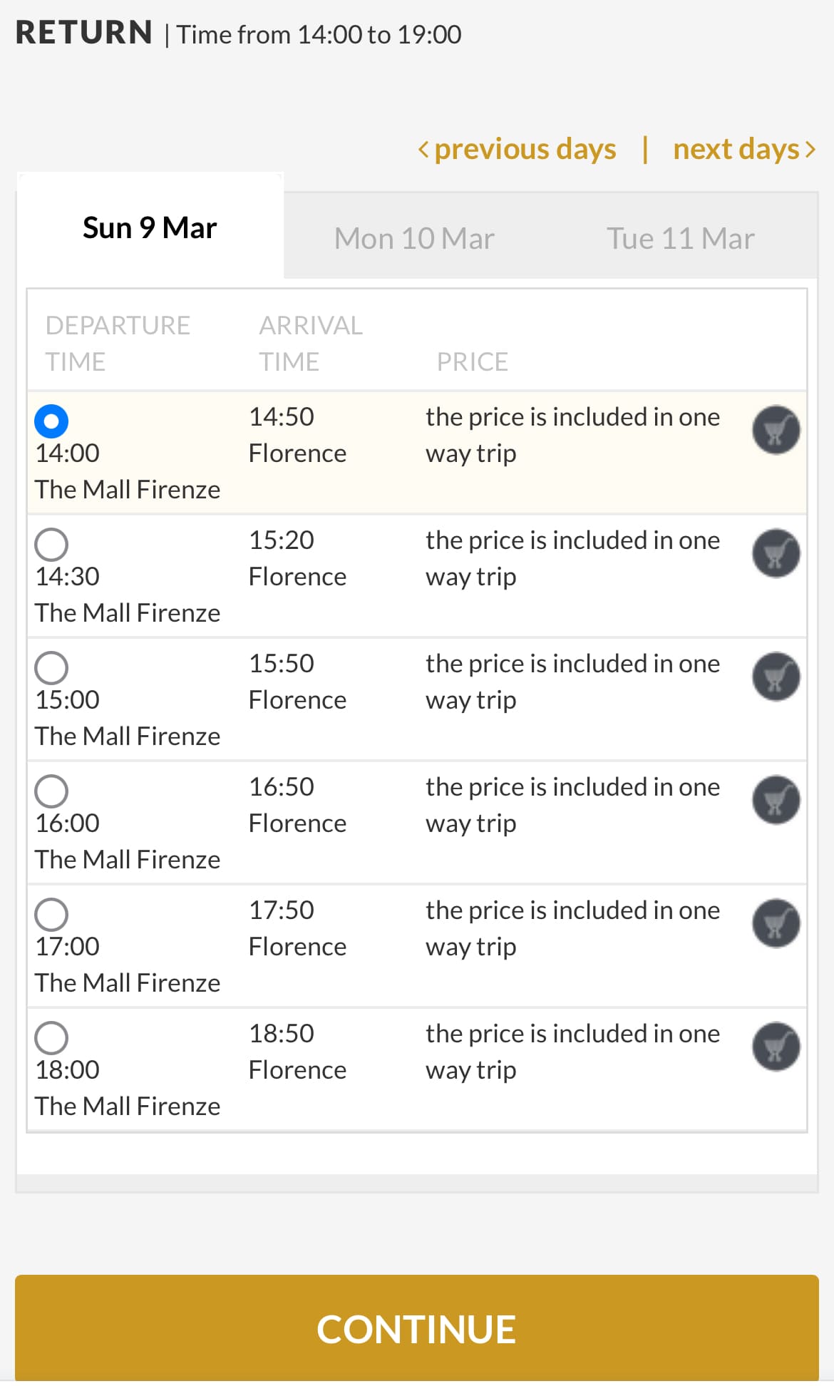Click the cart icon for 15:00 departure
Image resolution: width=834 pixels, height=1386 pixels.
(776, 677)
